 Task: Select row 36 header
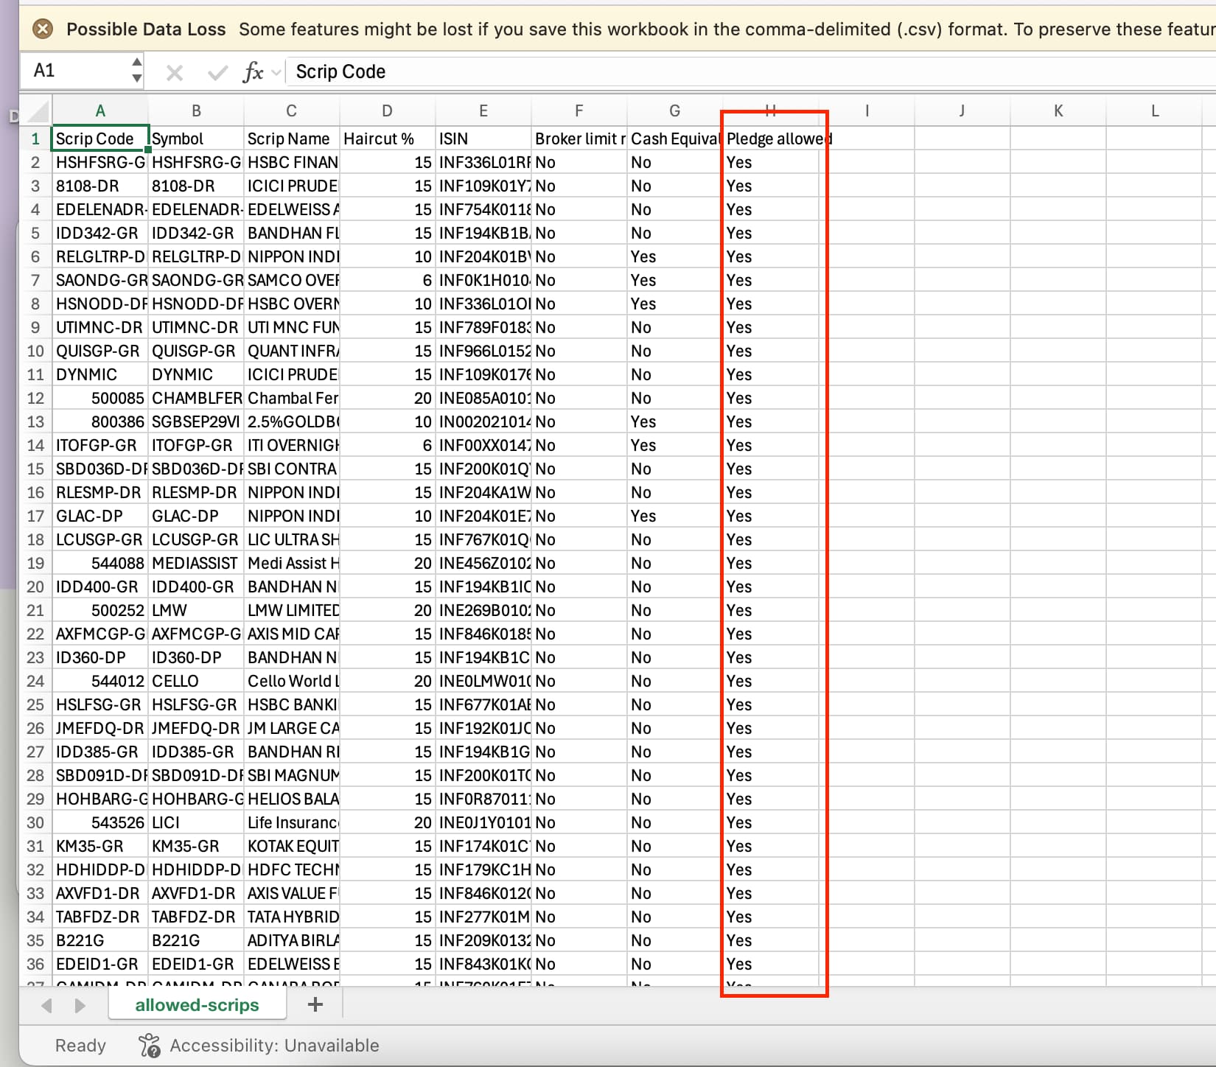[x=35, y=964]
